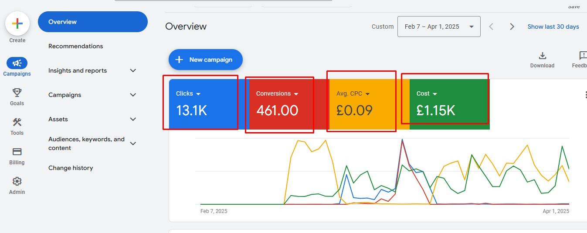
Task: Click the Feedback icon
Action: (x=583, y=56)
